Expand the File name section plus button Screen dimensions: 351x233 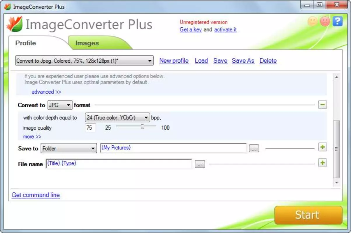[x=322, y=163]
